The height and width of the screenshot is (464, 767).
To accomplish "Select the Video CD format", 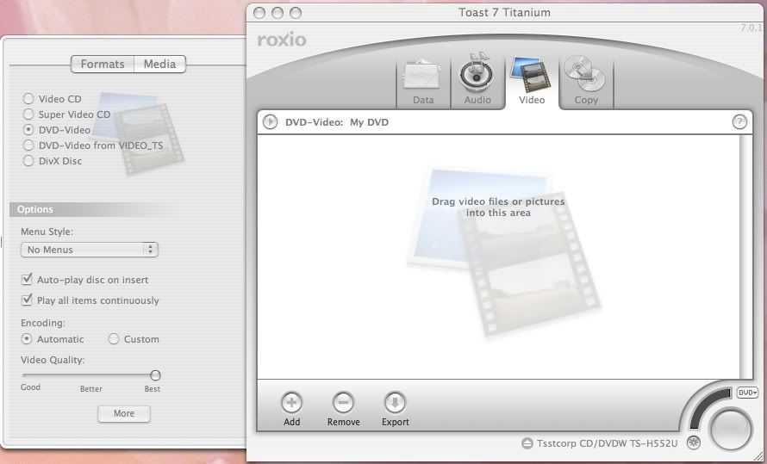I will (28, 99).
